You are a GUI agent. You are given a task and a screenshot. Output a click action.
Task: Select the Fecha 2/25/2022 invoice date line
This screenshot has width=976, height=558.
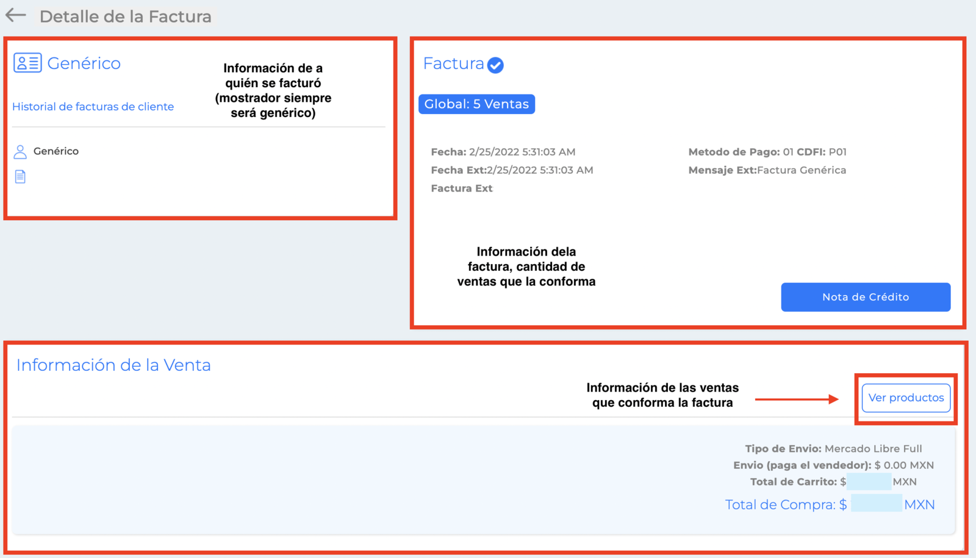click(503, 152)
